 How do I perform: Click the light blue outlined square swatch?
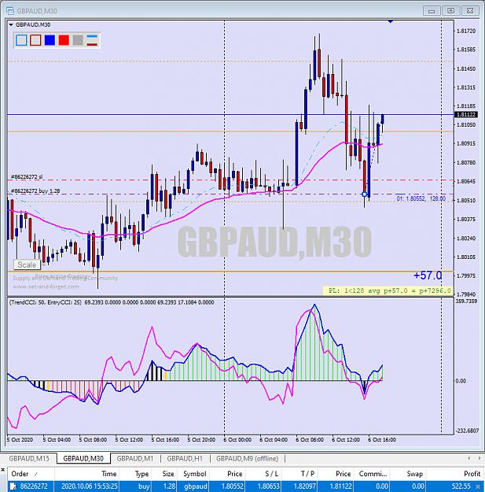point(21,40)
